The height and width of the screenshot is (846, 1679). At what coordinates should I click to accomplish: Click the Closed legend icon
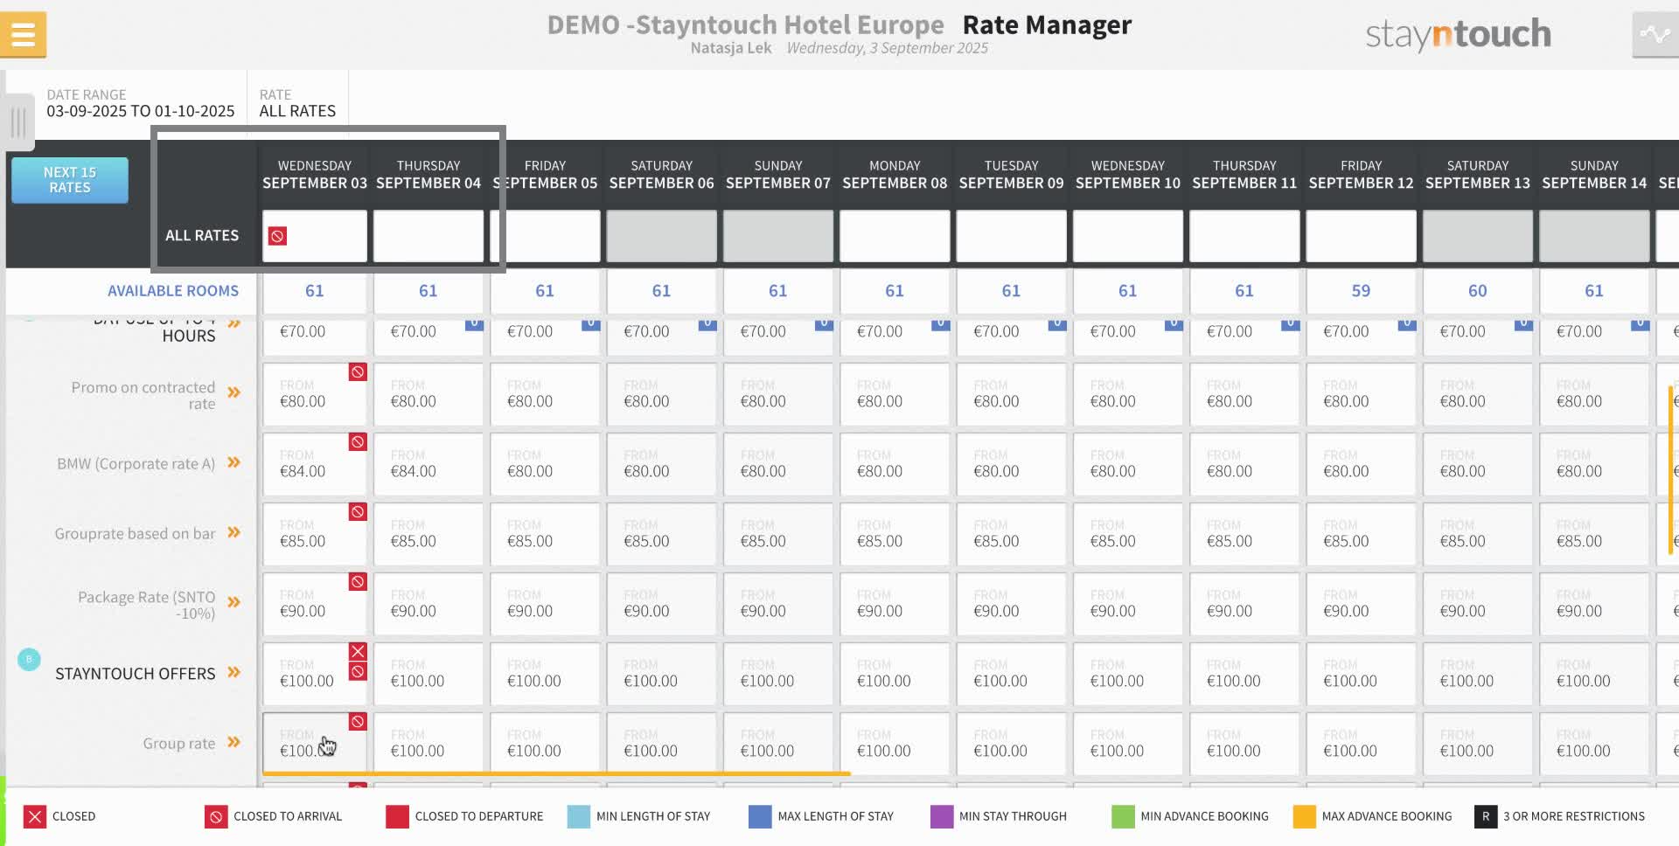coord(34,817)
